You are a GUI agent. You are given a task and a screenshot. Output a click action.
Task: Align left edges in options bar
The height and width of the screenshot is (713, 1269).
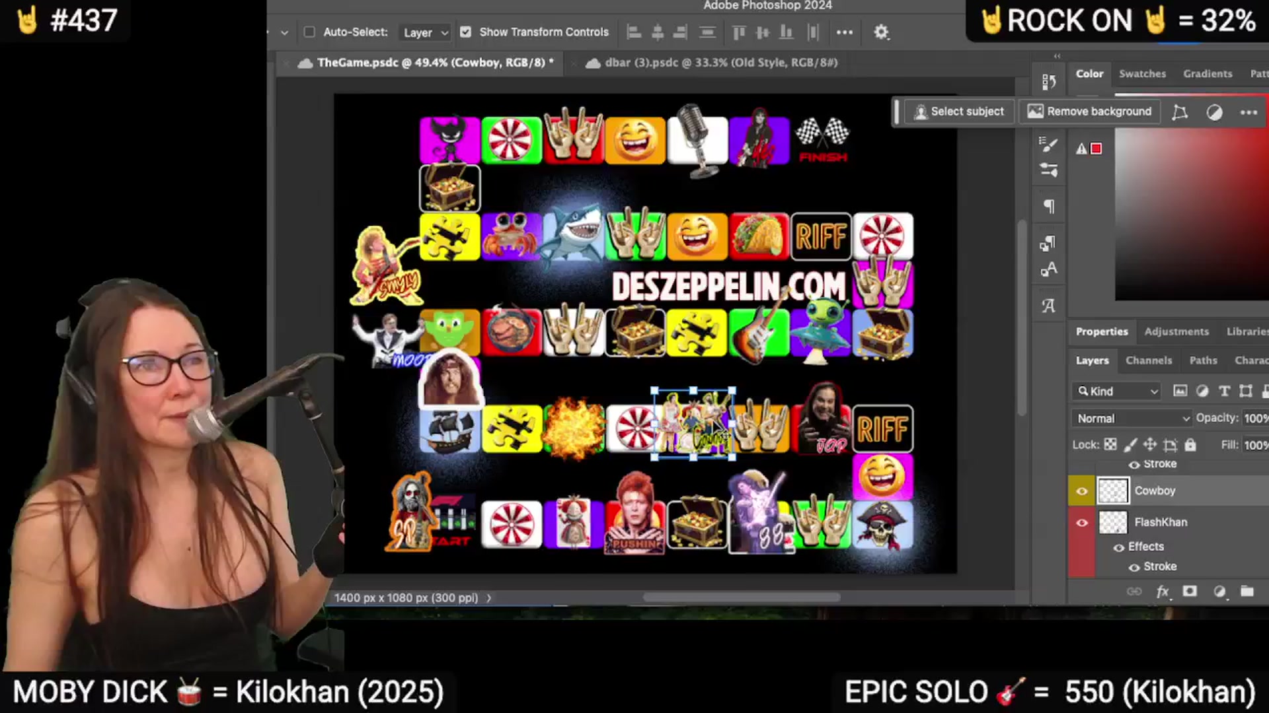[634, 32]
